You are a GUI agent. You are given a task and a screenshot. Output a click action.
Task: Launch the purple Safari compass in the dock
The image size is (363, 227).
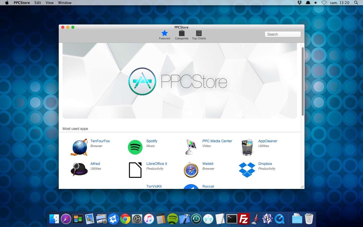66,219
